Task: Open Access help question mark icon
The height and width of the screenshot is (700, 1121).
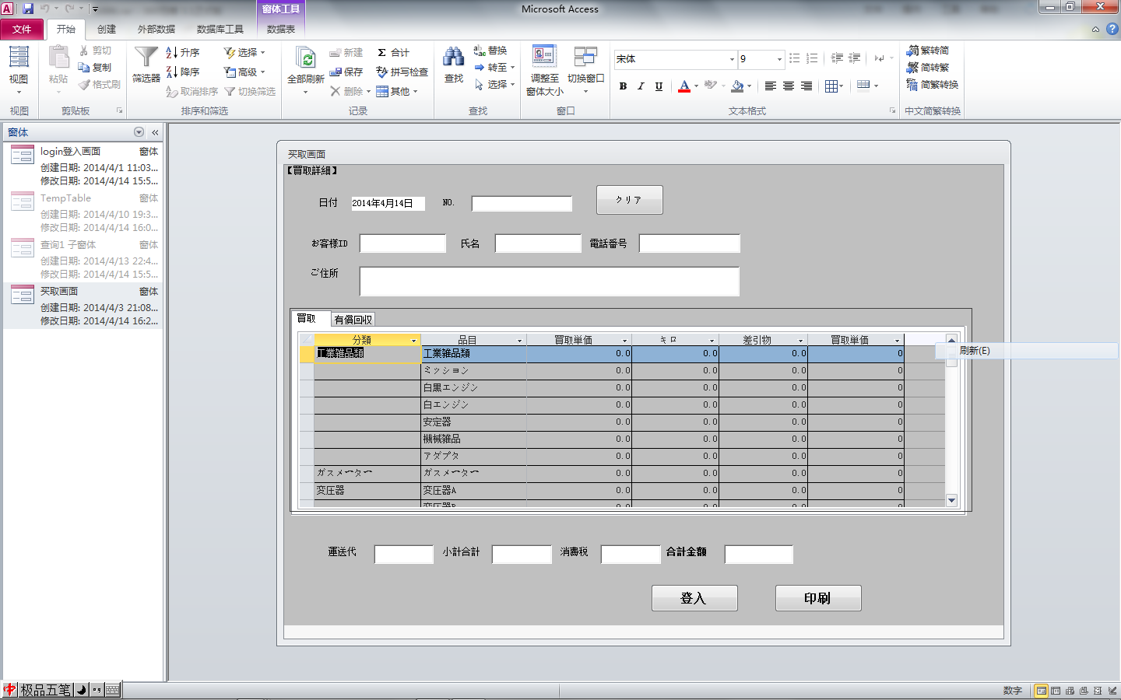Action: tap(1112, 29)
